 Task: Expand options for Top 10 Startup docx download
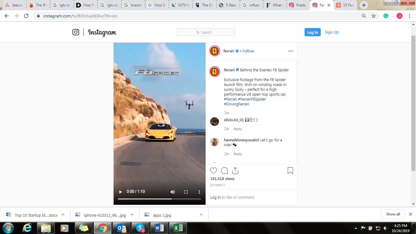(x=63, y=214)
